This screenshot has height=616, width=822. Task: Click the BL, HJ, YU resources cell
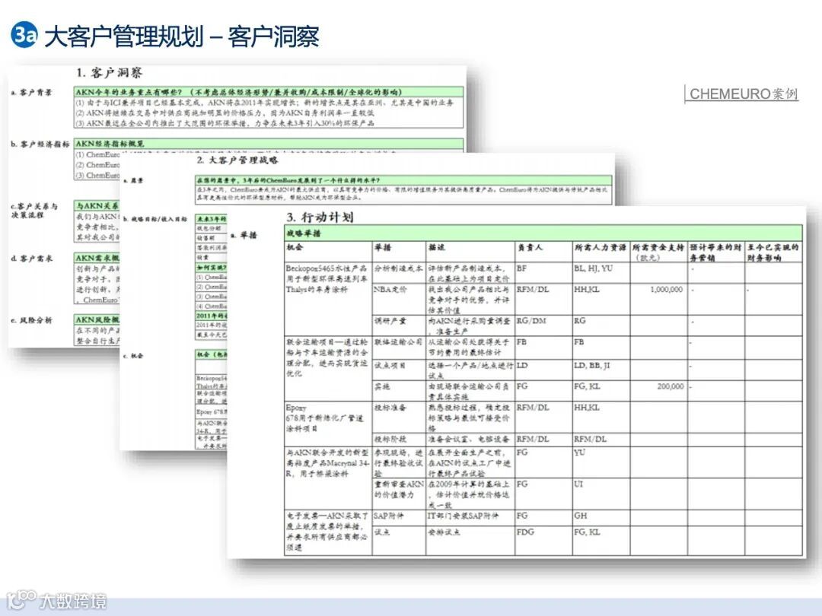click(601, 273)
